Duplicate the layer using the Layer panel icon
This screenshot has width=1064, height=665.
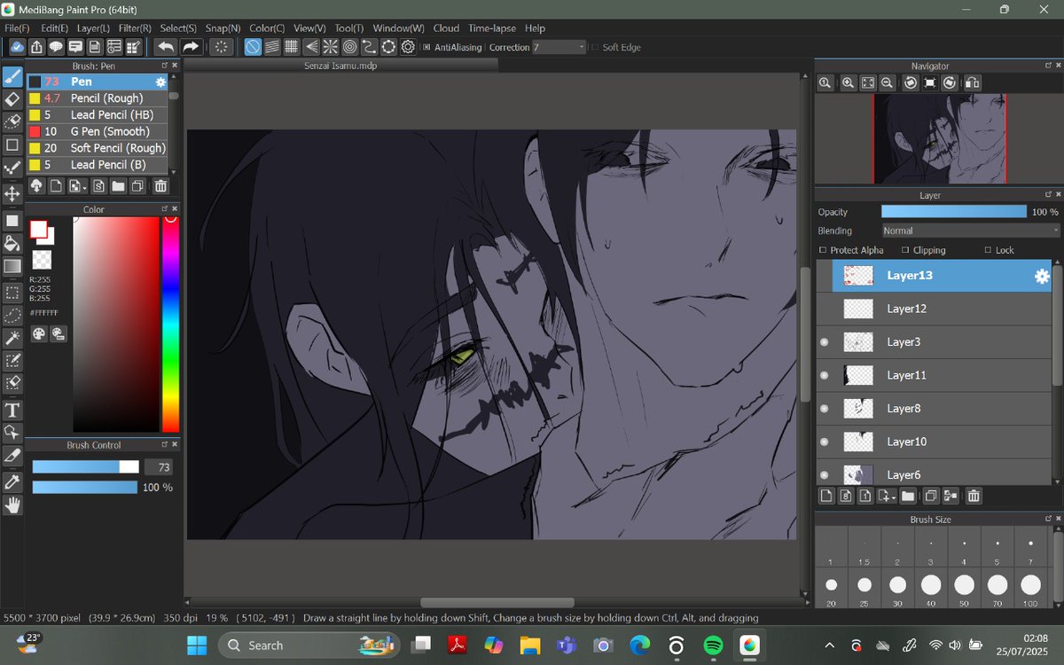[x=931, y=497]
